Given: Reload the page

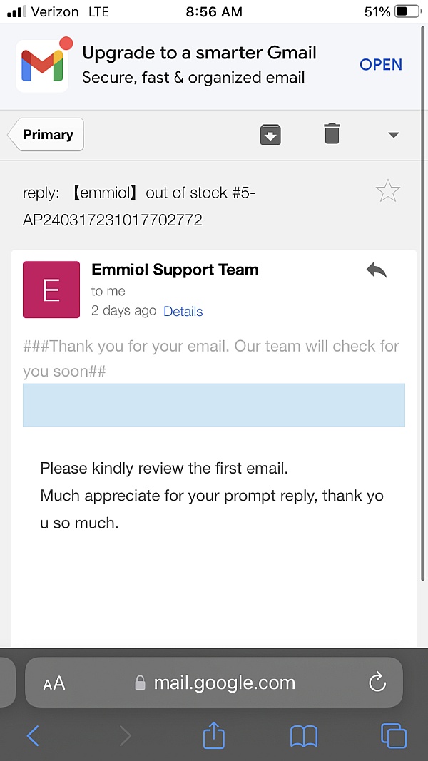Looking at the screenshot, I should pos(377,683).
